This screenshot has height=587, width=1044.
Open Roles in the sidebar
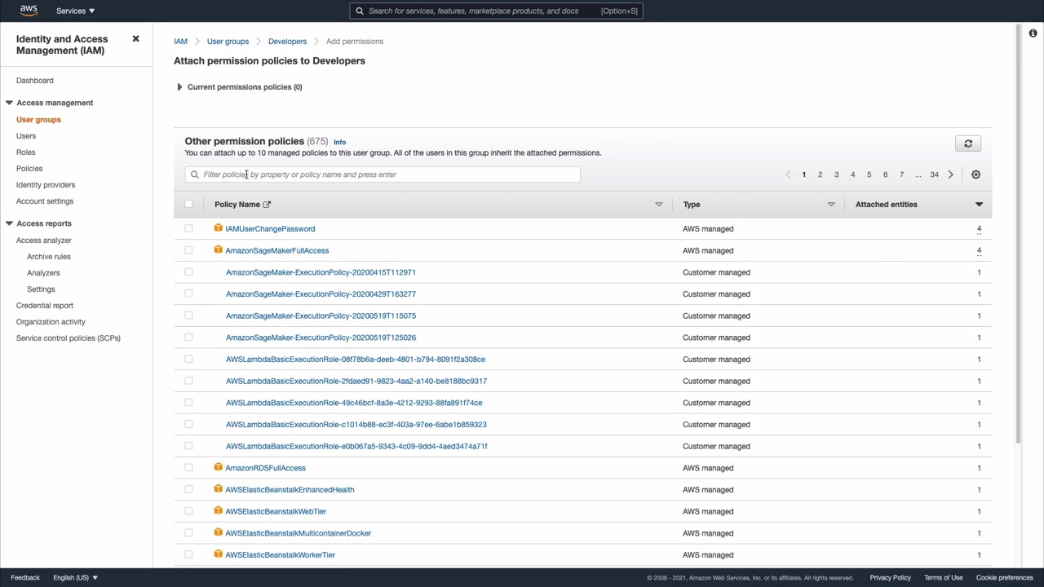click(x=26, y=152)
